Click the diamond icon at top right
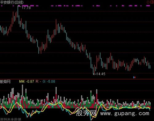Screen dimensions: 154x121 coord(148,2)
